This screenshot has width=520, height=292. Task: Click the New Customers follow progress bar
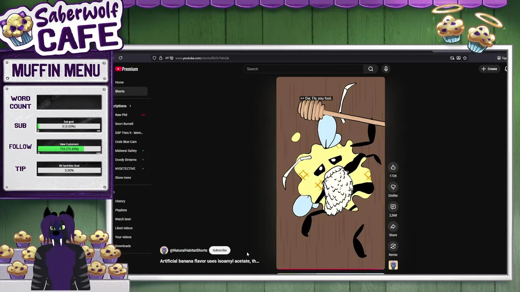click(69, 149)
